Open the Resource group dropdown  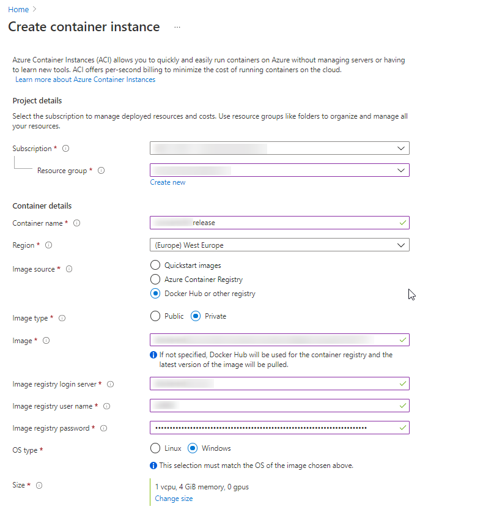click(279, 170)
